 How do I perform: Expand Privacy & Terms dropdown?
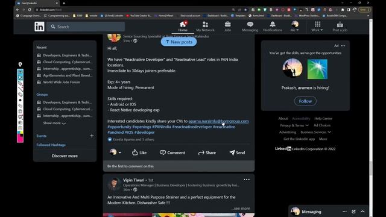[x=294, y=125]
